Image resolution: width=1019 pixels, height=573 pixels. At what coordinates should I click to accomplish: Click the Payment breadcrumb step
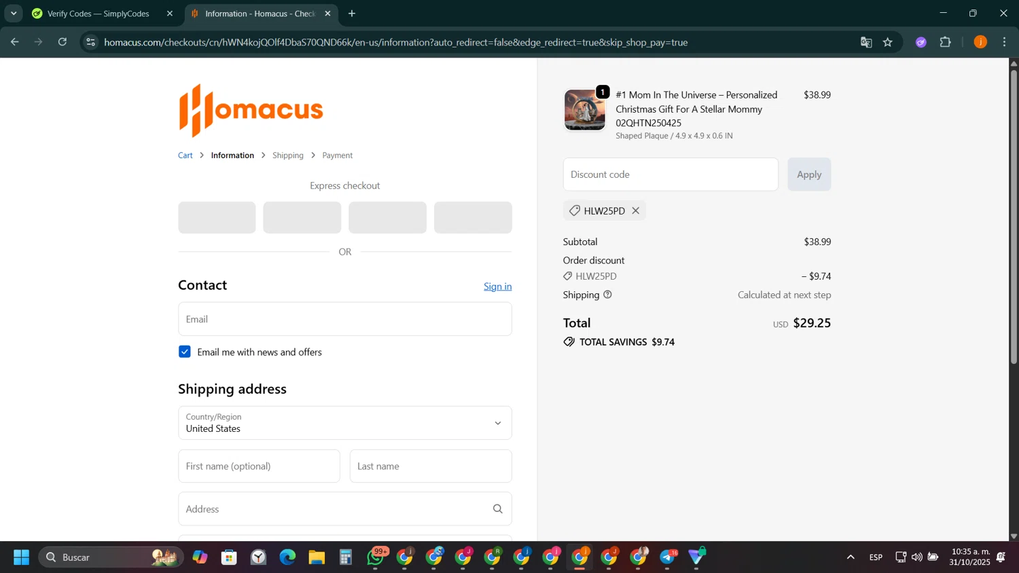click(x=338, y=155)
